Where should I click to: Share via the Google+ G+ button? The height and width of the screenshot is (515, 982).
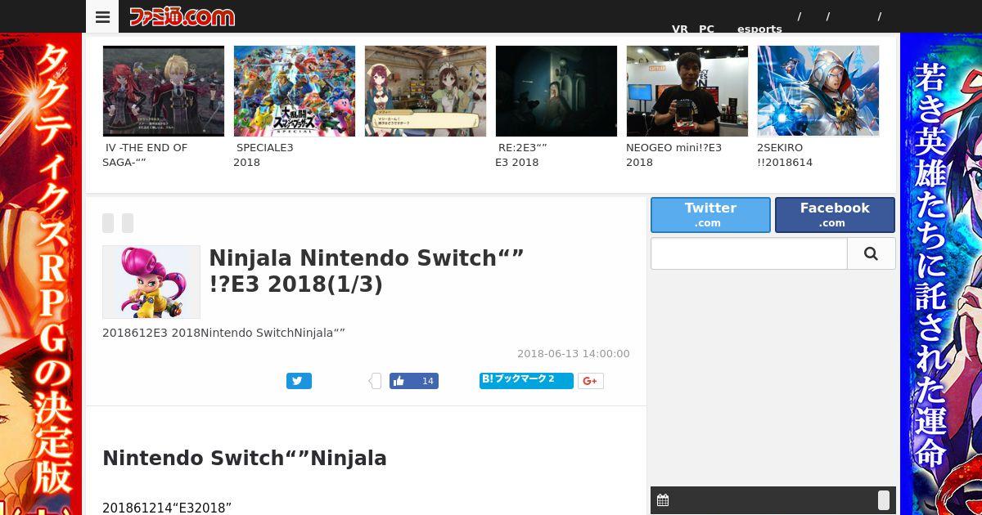[x=591, y=381]
